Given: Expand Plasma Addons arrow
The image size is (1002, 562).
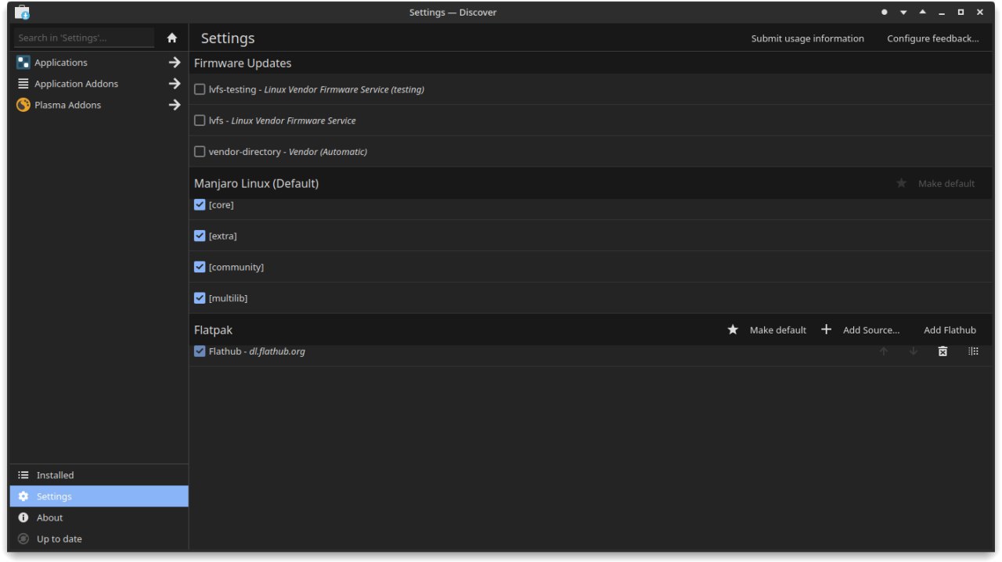Looking at the screenshot, I should (175, 105).
